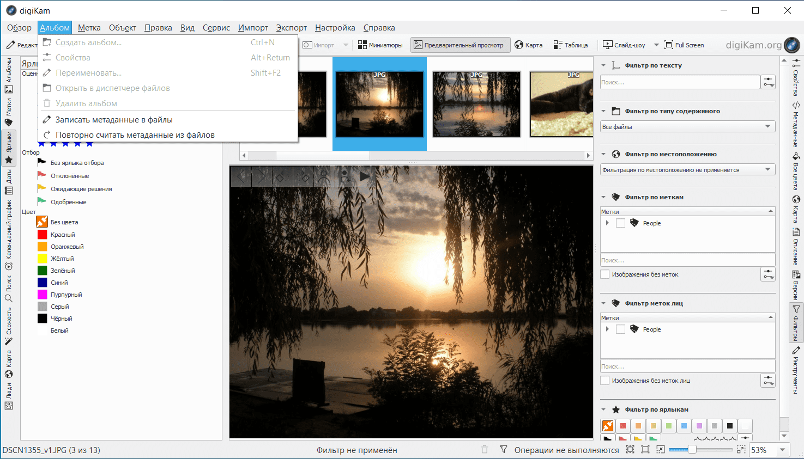Open text filter search options button
The height and width of the screenshot is (459, 804).
[769, 82]
